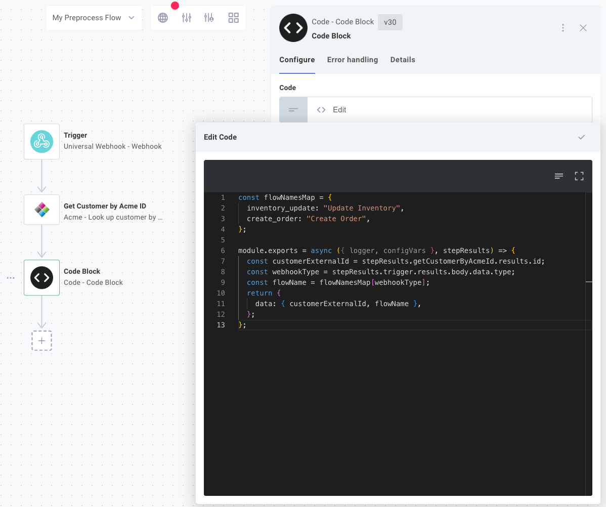Select the Acme customer lookup step icon

coord(41,209)
